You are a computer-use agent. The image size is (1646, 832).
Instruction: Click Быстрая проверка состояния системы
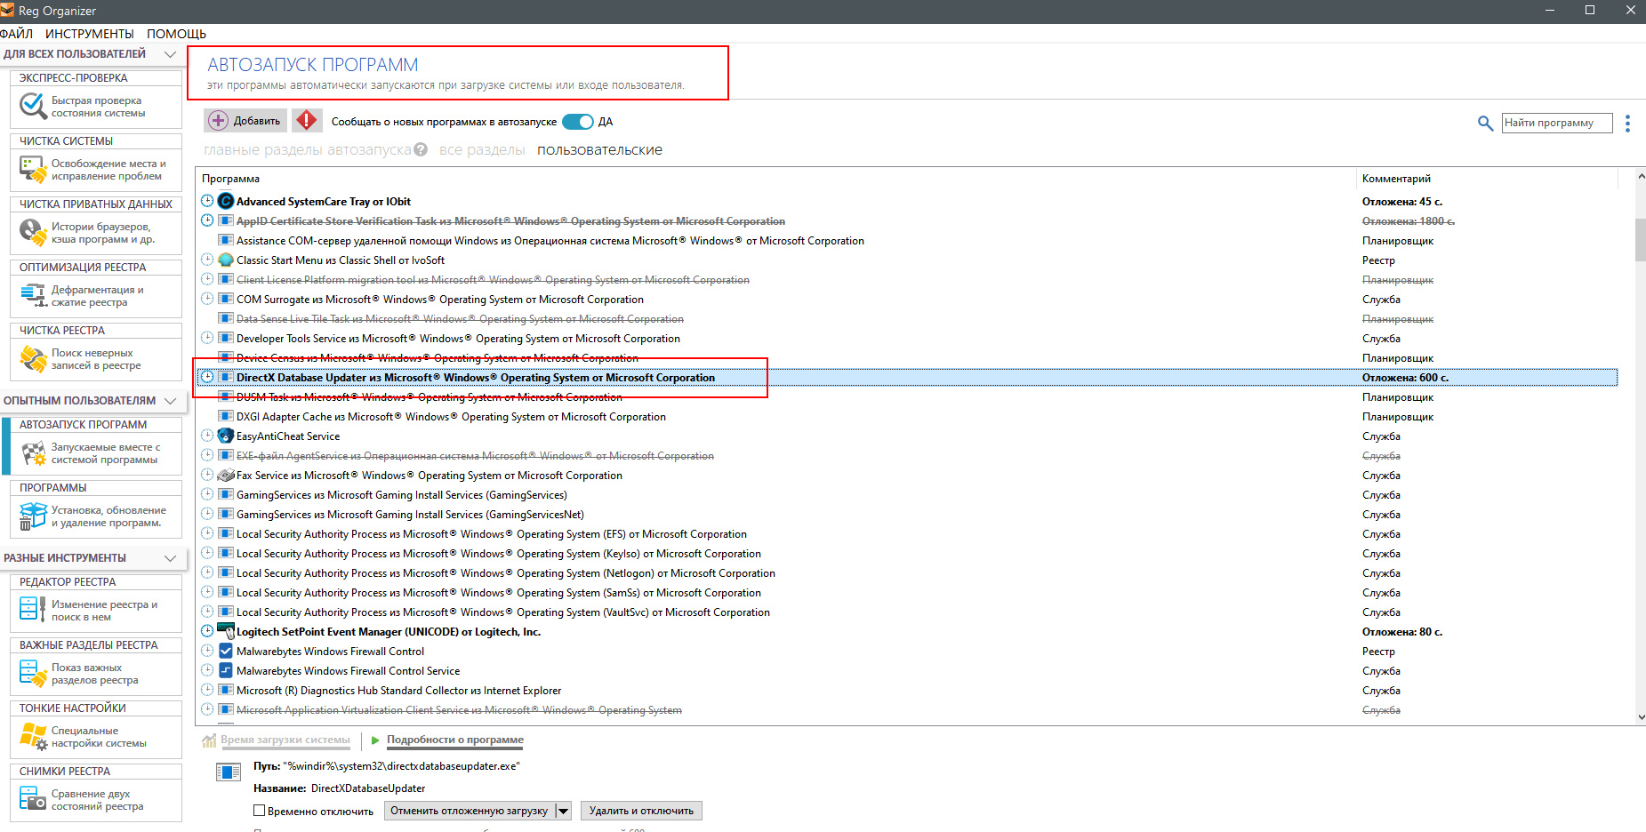click(98, 107)
